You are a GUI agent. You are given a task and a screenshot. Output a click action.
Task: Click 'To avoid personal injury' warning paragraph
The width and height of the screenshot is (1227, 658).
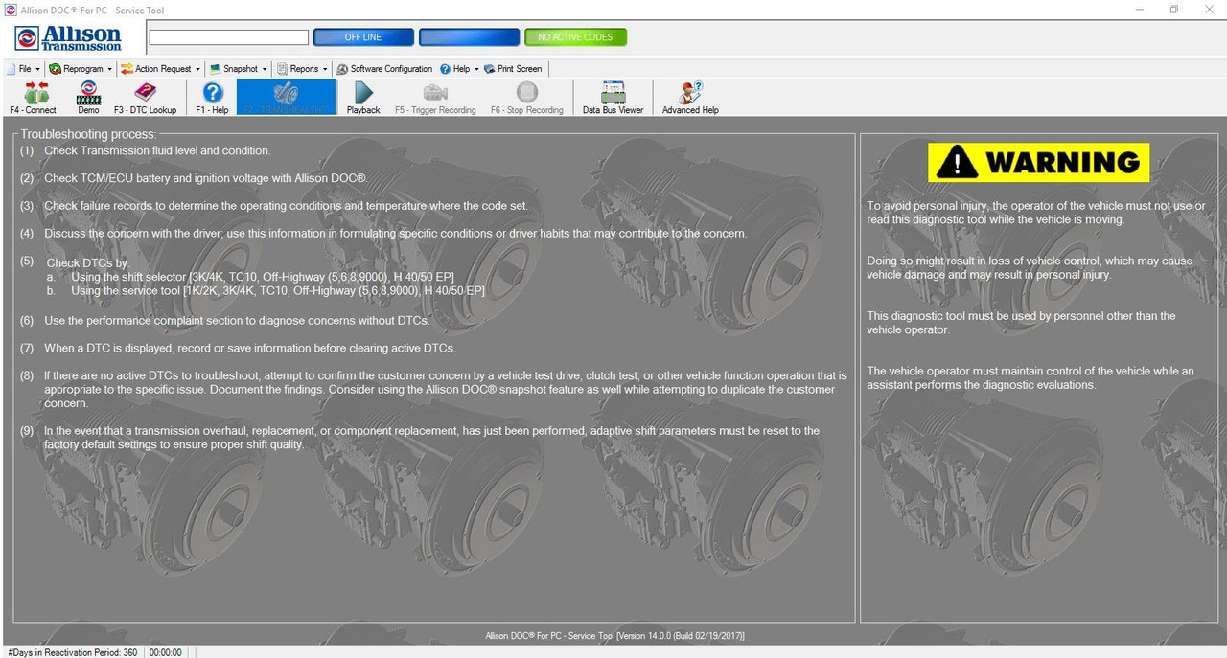[1036, 213]
